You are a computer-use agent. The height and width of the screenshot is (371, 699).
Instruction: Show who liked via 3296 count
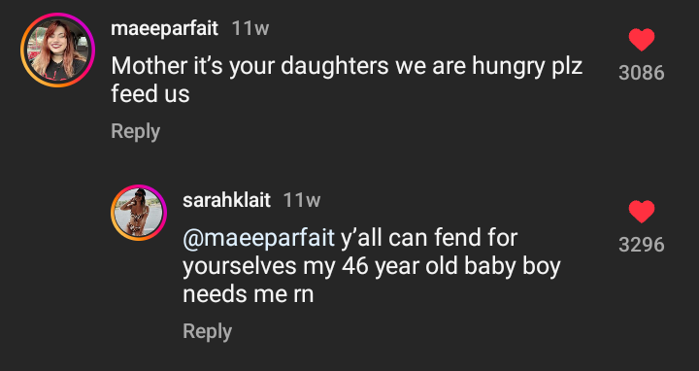(x=642, y=245)
